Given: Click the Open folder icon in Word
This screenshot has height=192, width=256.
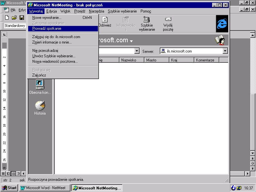Looking at the screenshot, I should point(14,18).
